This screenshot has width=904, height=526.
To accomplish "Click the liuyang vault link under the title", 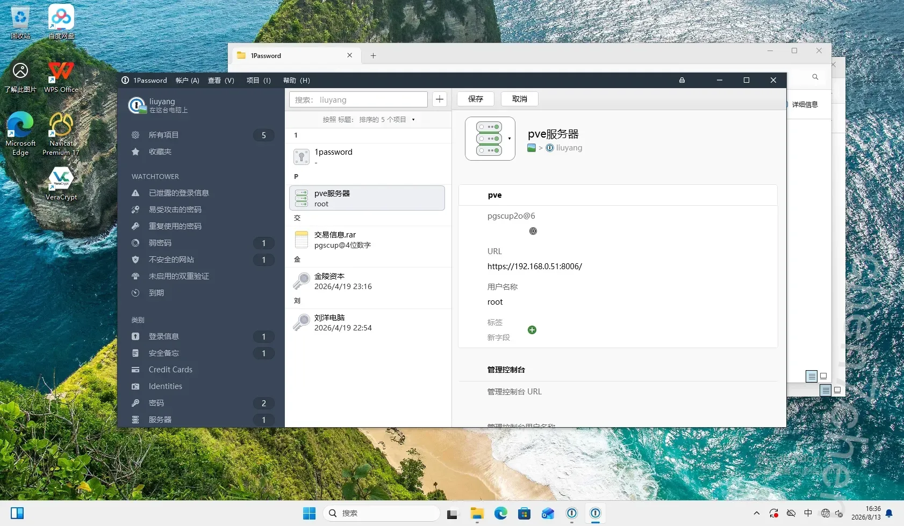I will 569,148.
